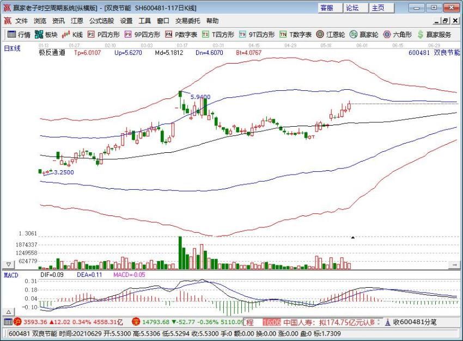
Task: Open the 行情 market quotes icon
Action: pyautogui.click(x=11, y=34)
